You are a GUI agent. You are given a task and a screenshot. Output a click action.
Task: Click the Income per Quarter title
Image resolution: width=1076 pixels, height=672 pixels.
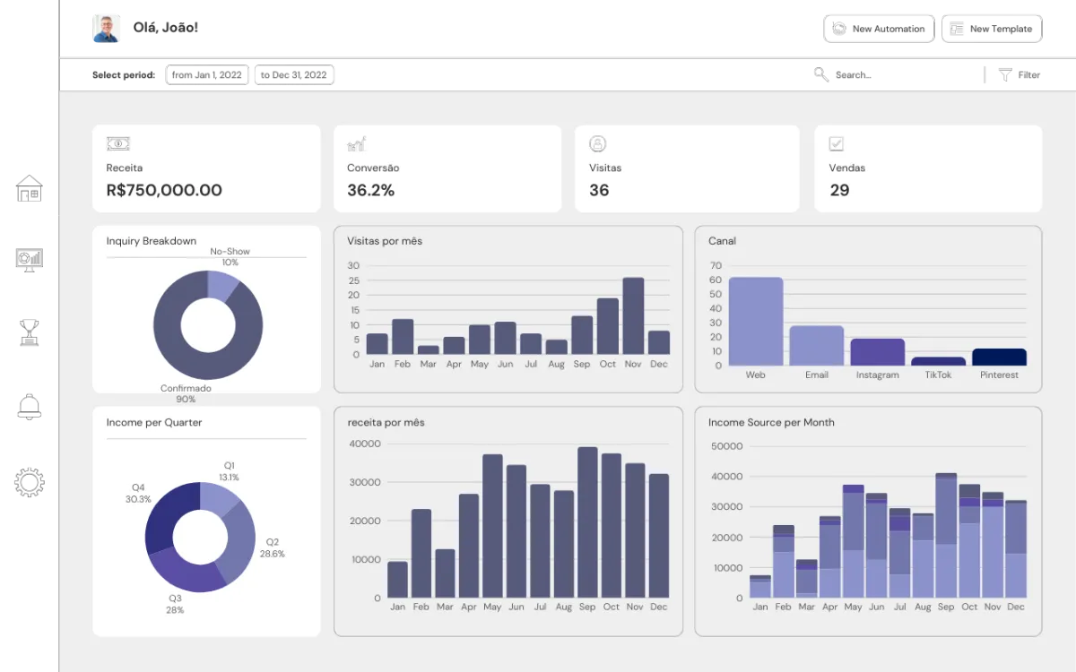click(154, 422)
